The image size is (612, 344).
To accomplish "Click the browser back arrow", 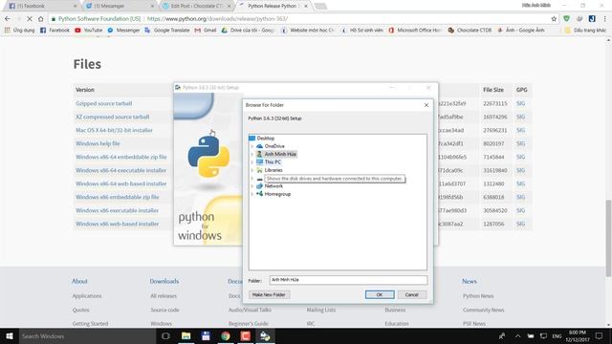I will (x=8, y=19).
